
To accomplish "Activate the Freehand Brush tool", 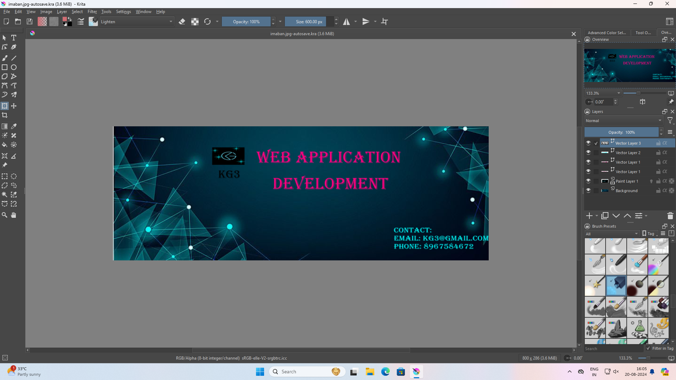I will click(x=5, y=58).
